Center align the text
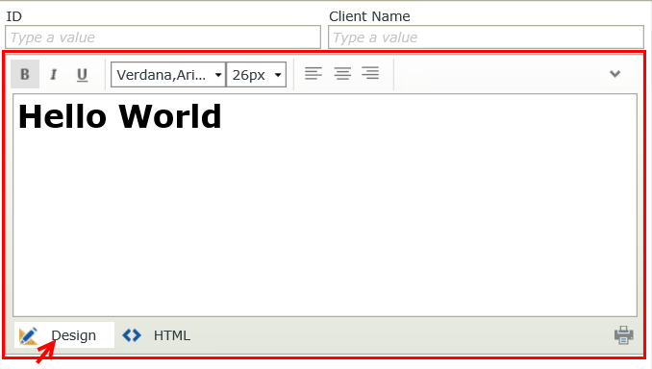 (x=342, y=74)
